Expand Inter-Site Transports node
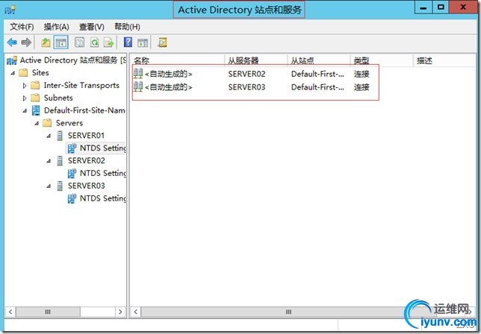This screenshot has width=481, height=334. coord(25,86)
